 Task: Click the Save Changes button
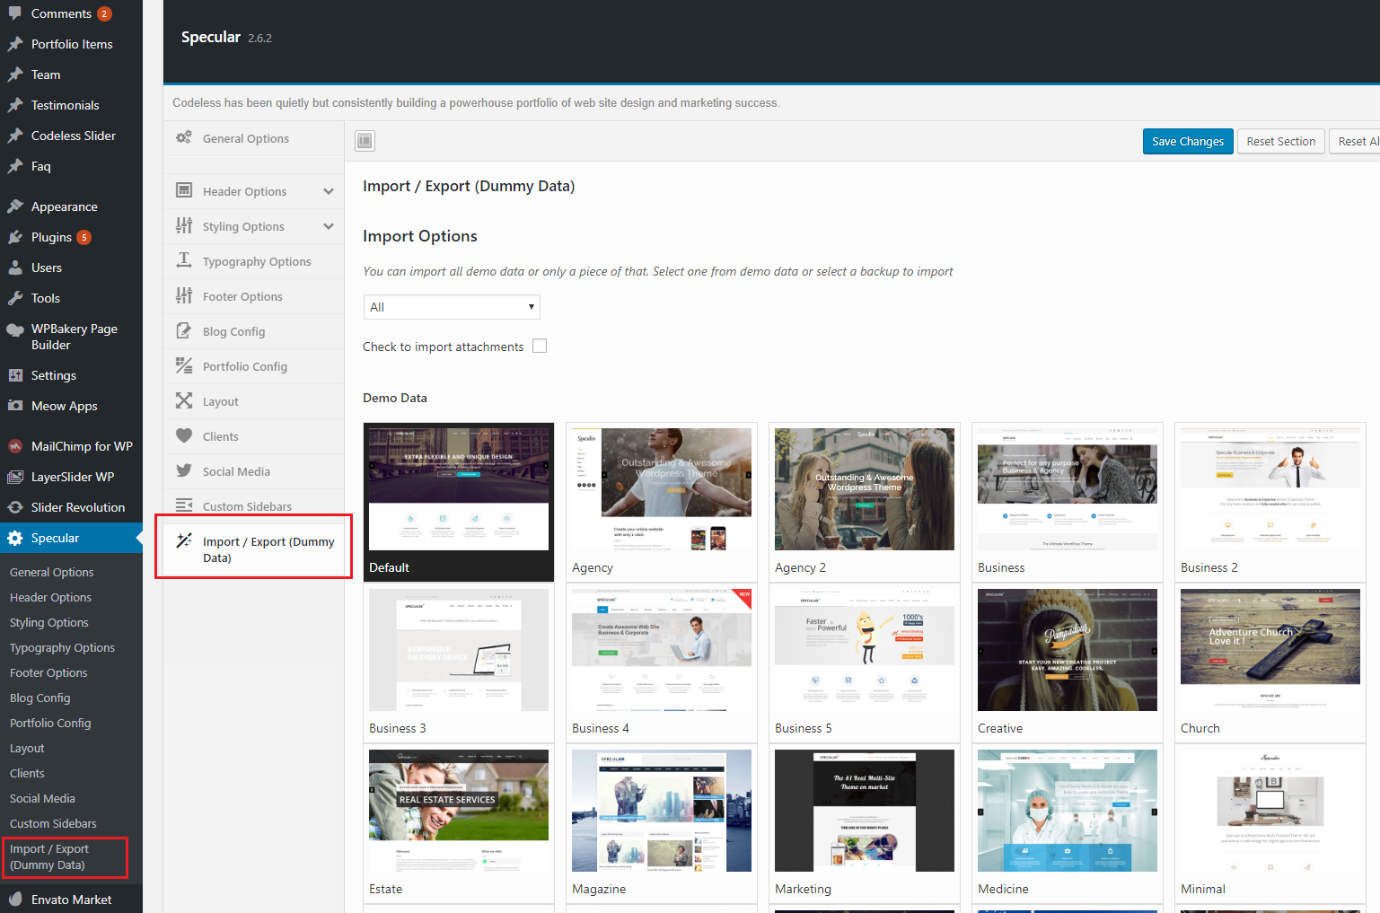(x=1188, y=141)
